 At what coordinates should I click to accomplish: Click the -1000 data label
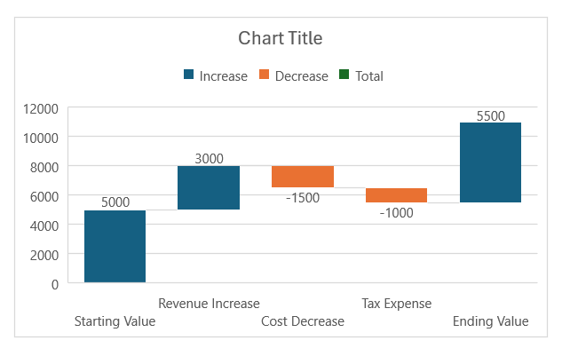[x=397, y=213]
